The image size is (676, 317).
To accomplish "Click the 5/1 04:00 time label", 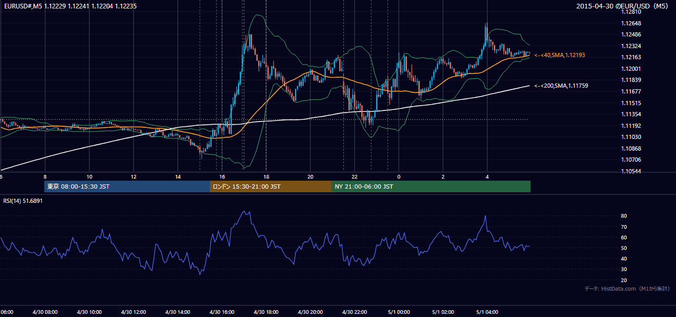I will coord(488,312).
